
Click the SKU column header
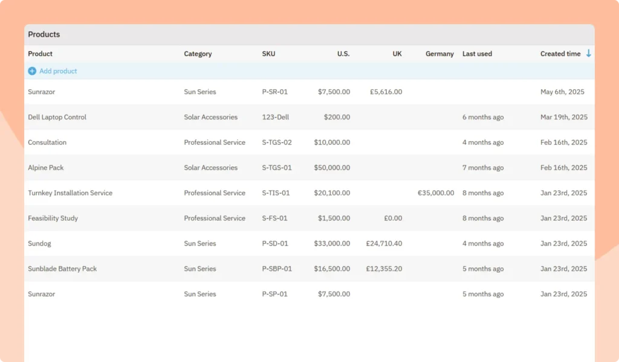pyautogui.click(x=268, y=54)
